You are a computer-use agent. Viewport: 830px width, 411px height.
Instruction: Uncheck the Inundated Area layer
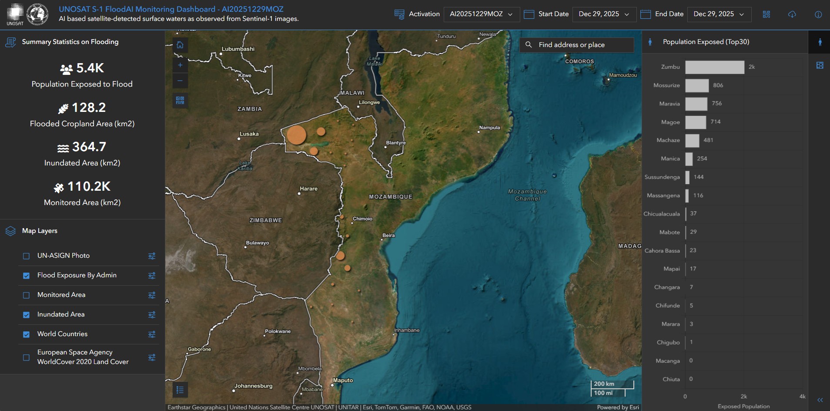coord(27,315)
